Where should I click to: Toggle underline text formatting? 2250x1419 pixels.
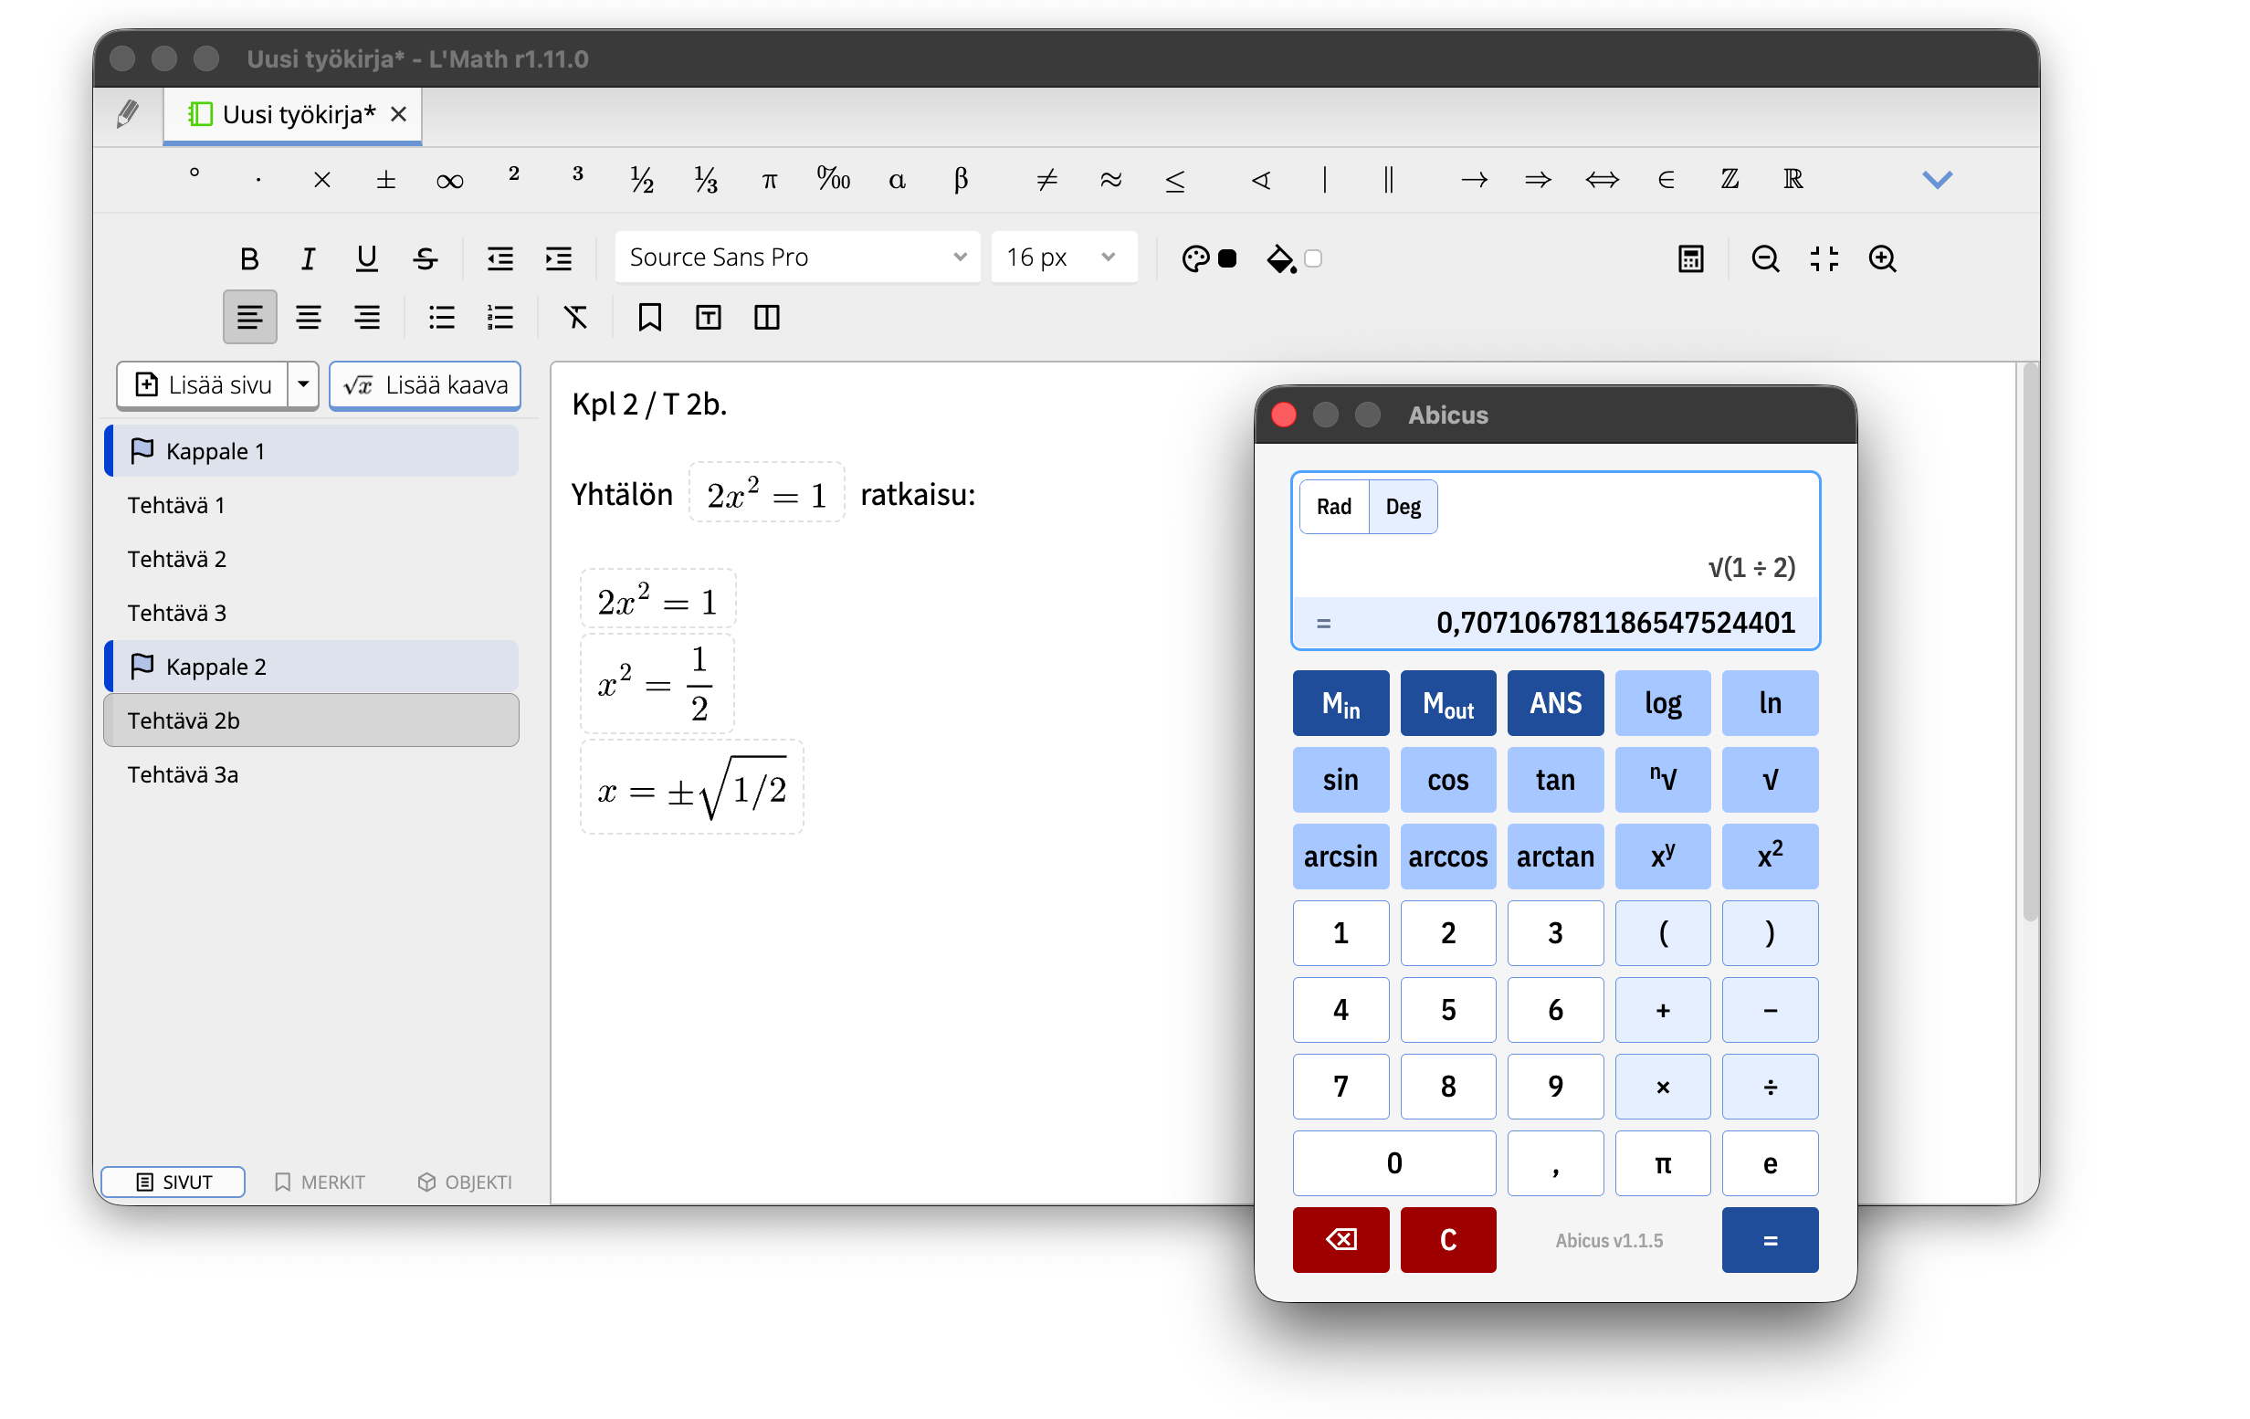[x=366, y=258]
